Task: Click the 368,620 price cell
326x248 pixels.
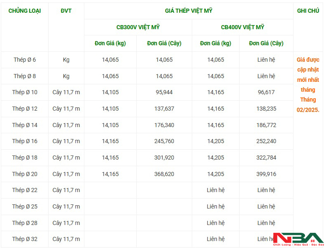Action: (164, 174)
